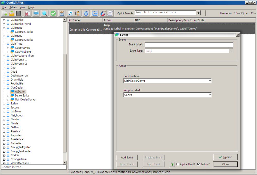Click the Event Label text field

pyautogui.click(x=189, y=45)
